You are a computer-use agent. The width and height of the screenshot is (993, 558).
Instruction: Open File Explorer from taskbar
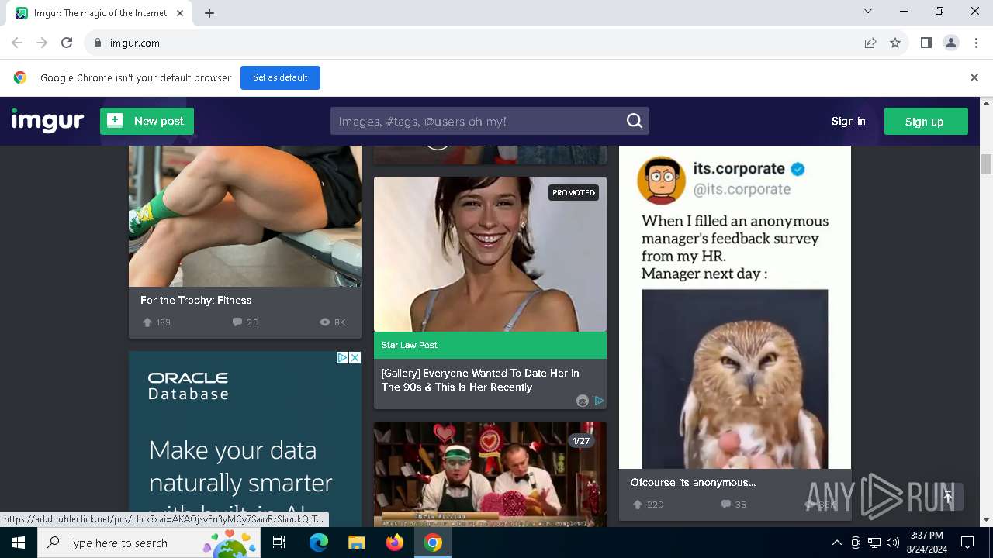tap(356, 542)
